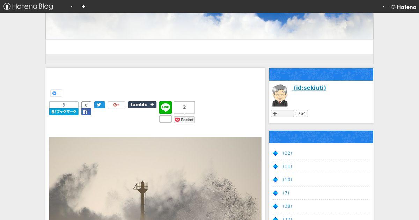Open the profile avatar of sekiuti

coord(280,95)
